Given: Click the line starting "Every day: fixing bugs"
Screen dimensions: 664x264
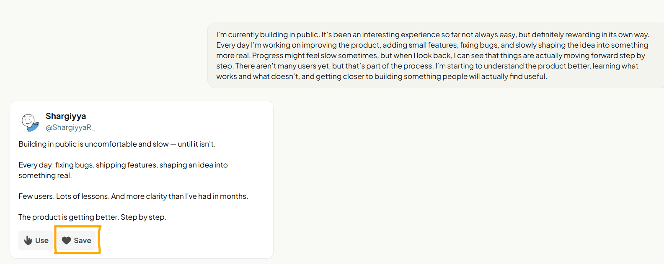Looking at the screenshot, I should click(123, 165).
